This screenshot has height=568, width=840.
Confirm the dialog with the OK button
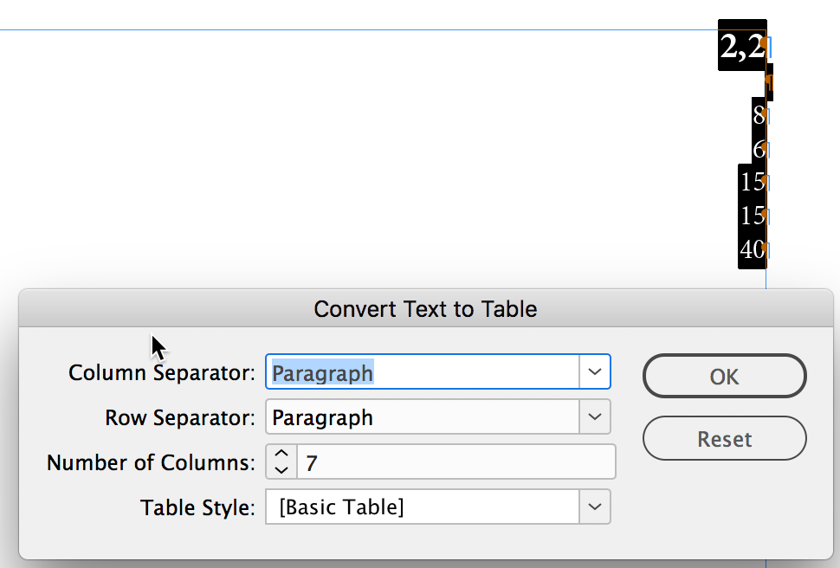pos(724,376)
